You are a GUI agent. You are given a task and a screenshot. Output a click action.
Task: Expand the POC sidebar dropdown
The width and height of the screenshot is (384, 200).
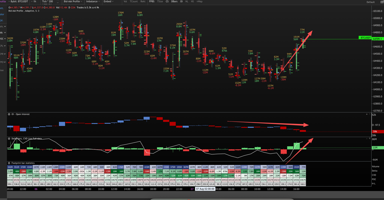(x=3, y=39)
